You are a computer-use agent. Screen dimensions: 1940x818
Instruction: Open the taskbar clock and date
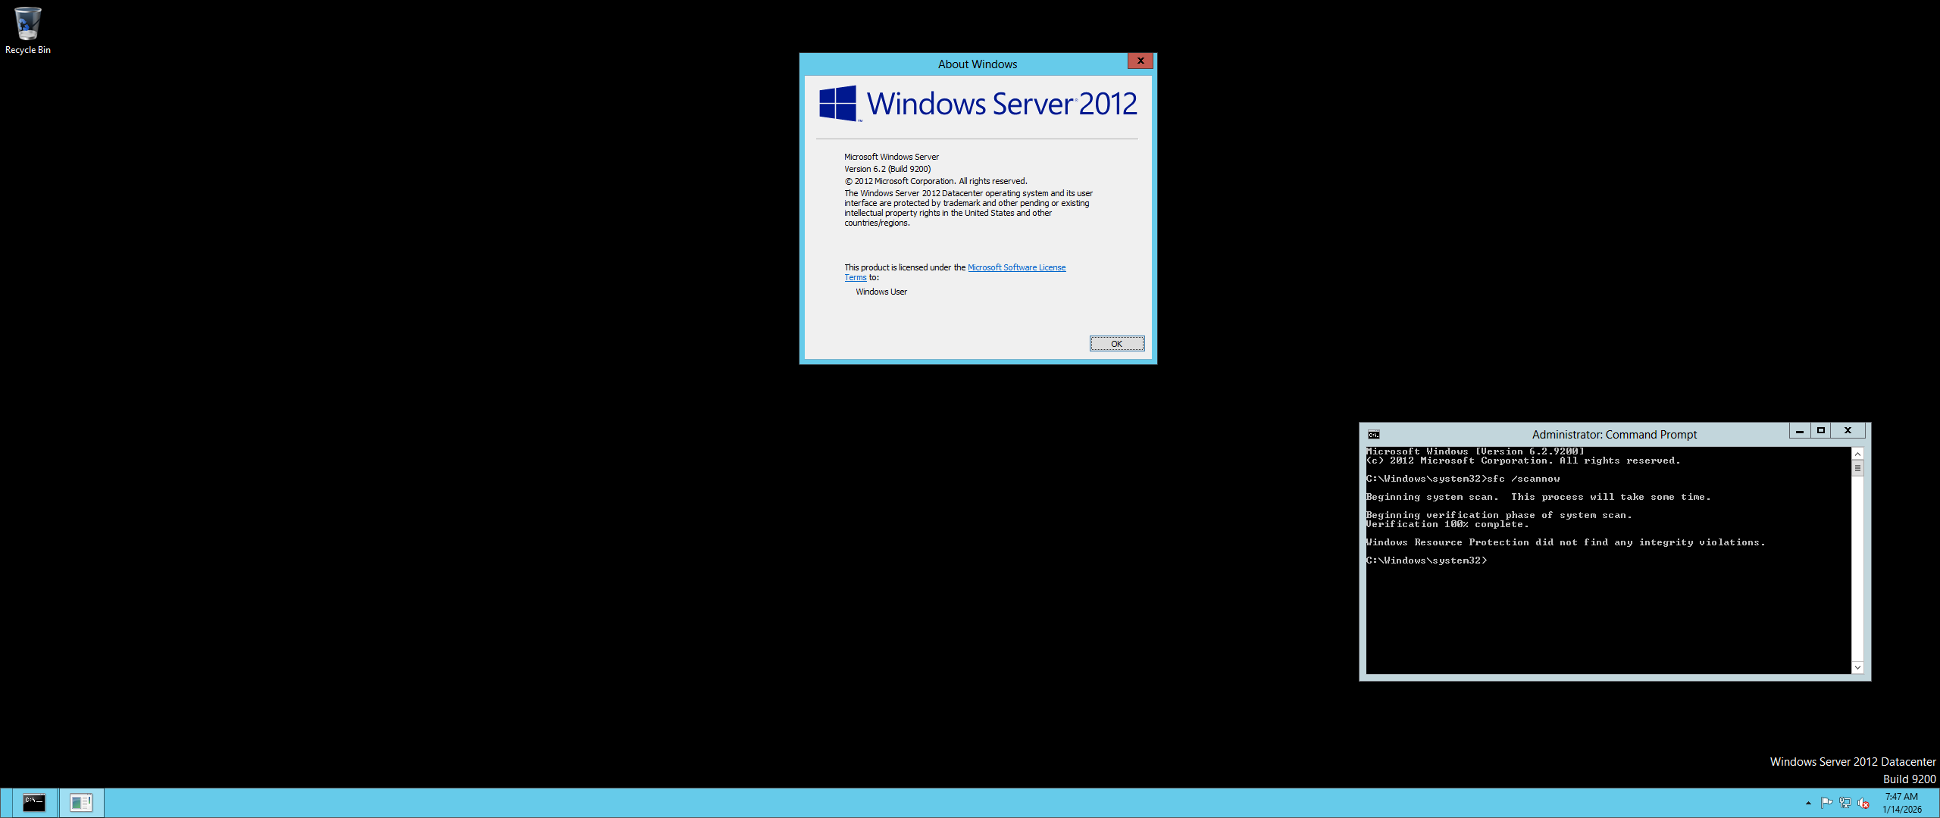pos(1901,803)
